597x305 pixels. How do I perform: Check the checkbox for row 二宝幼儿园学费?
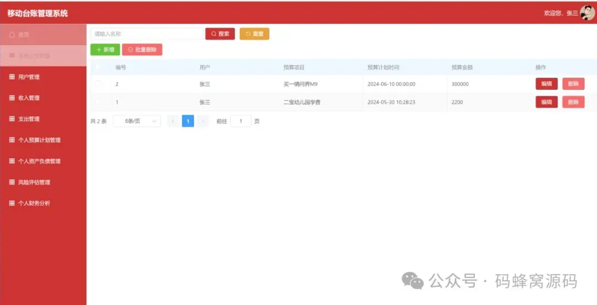[98, 102]
